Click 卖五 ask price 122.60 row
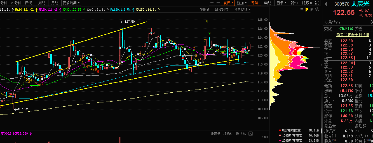 pos(348,41)
